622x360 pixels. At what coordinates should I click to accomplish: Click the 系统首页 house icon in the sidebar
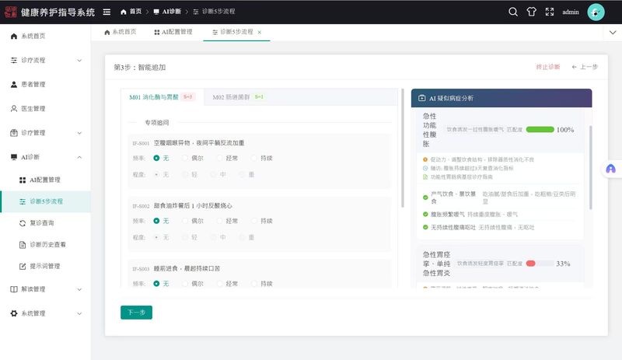coord(14,36)
